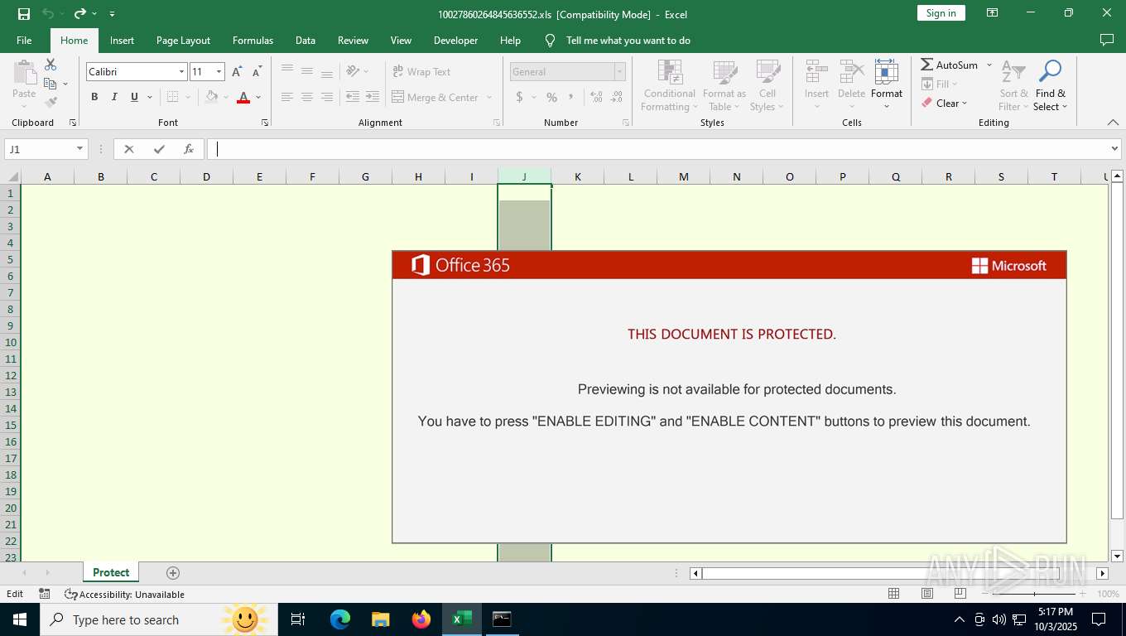Screen dimensions: 1126x636
Task: Click the Cut scissors icon
Action: (x=51, y=65)
